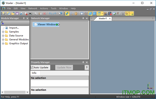
Task: Select the Pan hand tool
Action: pos(76,14)
